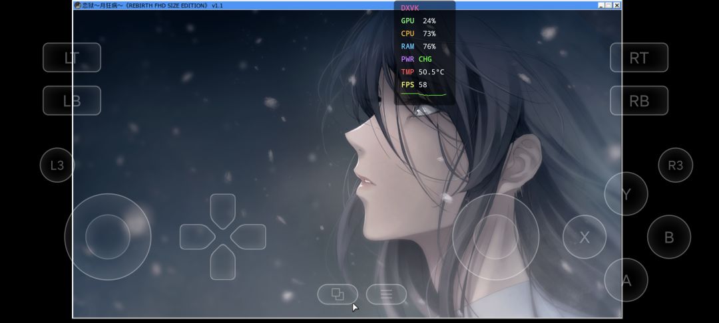Tap the Y face button
This screenshot has height=323, width=719.
coord(626,194)
